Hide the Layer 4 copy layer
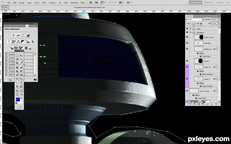The image size is (231, 144). 187,91
